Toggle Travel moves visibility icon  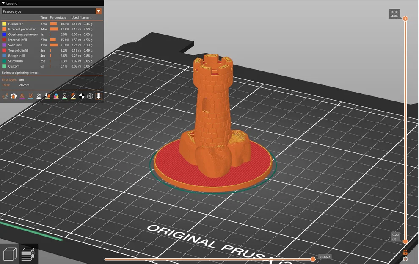coord(5,96)
